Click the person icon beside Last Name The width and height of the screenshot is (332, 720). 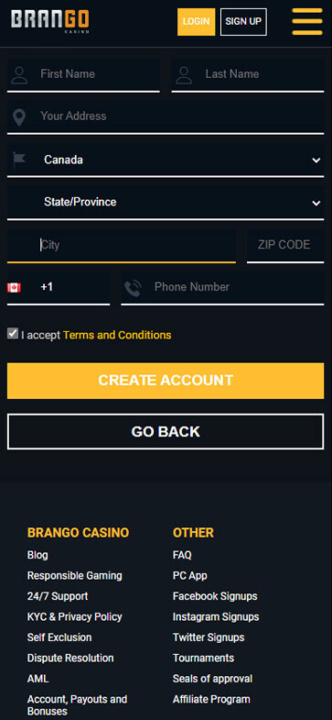click(x=184, y=74)
